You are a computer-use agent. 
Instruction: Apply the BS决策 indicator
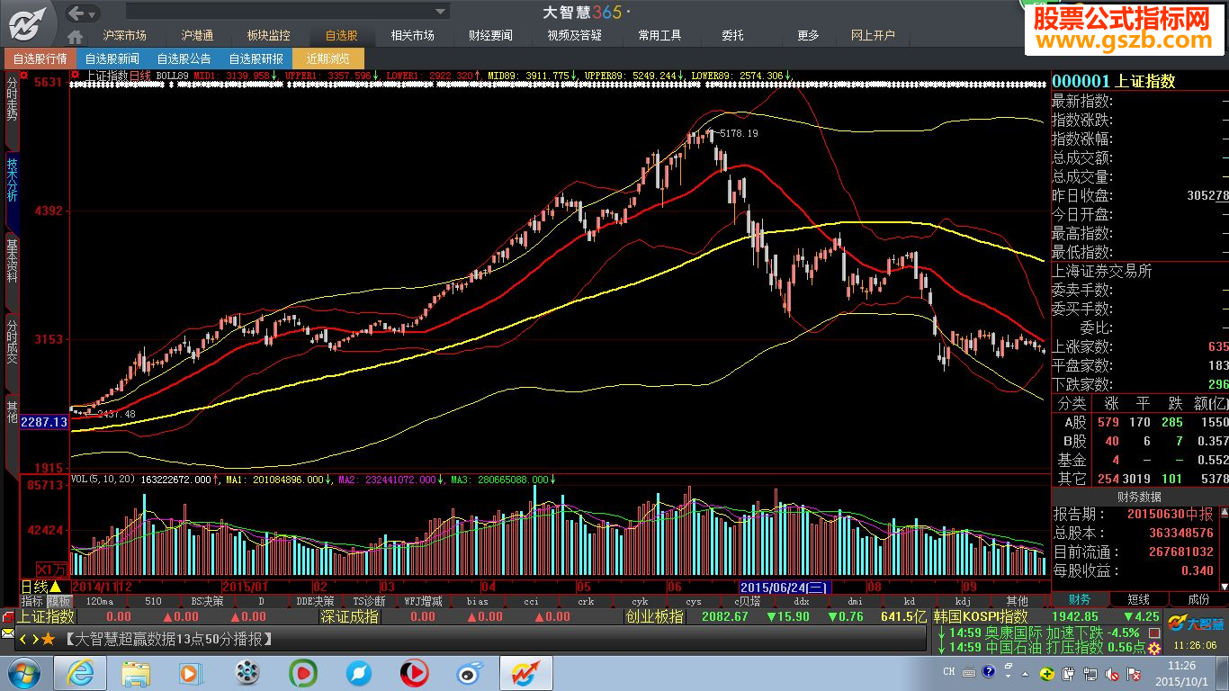pos(208,601)
